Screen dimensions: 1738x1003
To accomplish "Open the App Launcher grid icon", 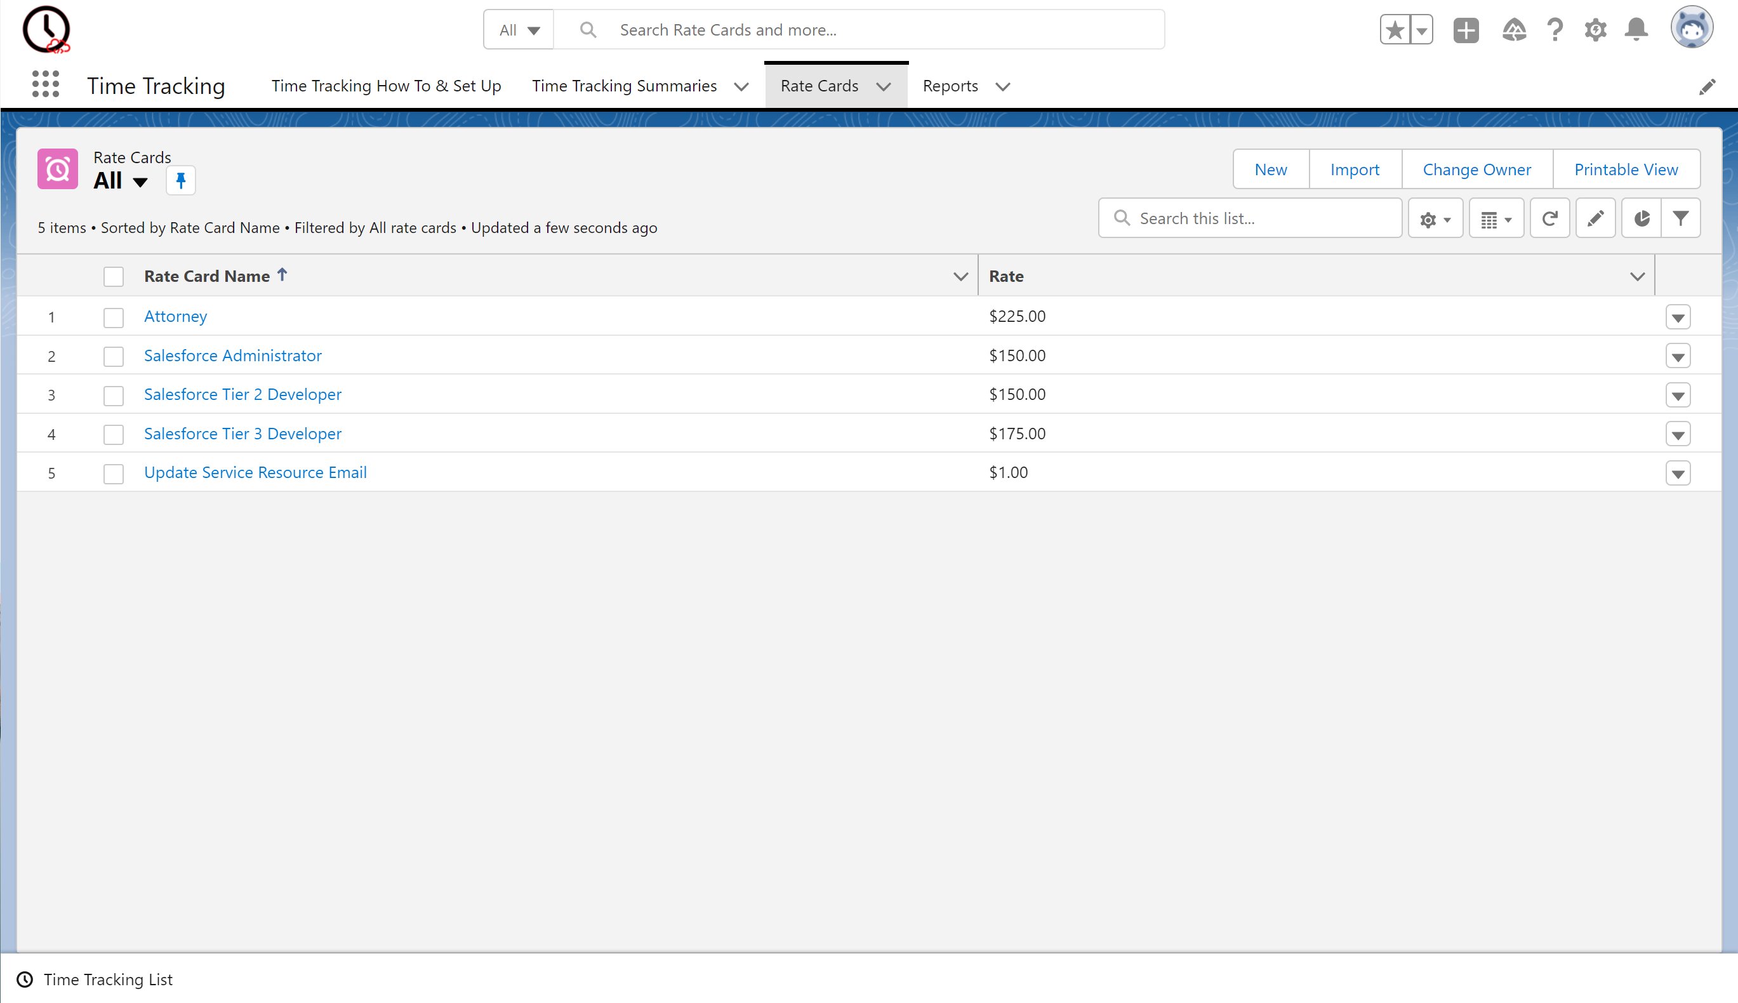I will [x=46, y=84].
